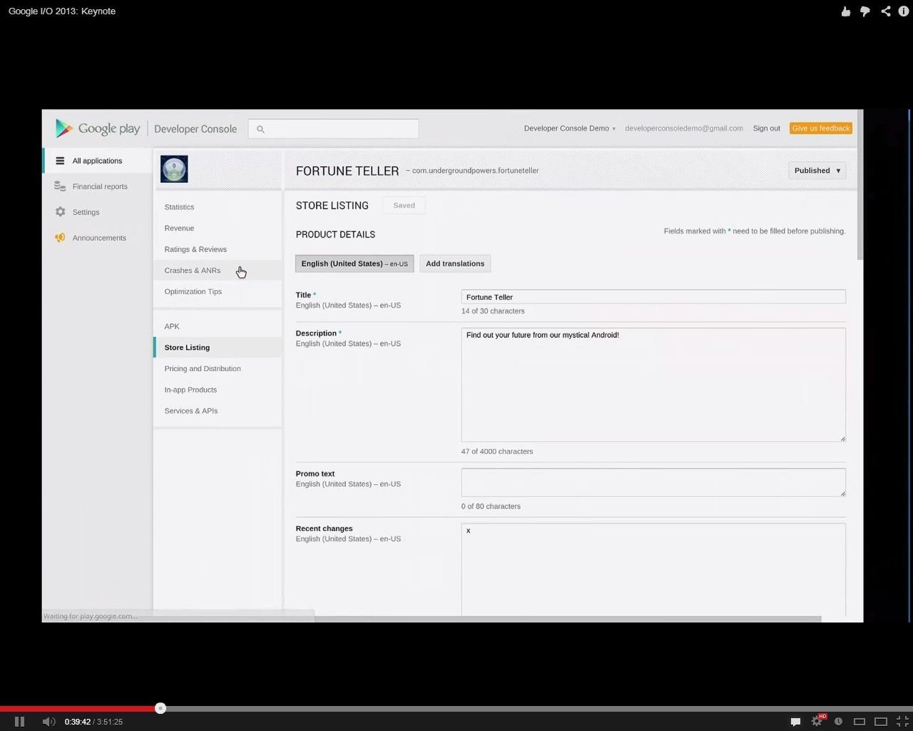Screen dimensions: 913x731
Task: Open the Developer Console Demo account dropdown
Action: [x=569, y=128]
